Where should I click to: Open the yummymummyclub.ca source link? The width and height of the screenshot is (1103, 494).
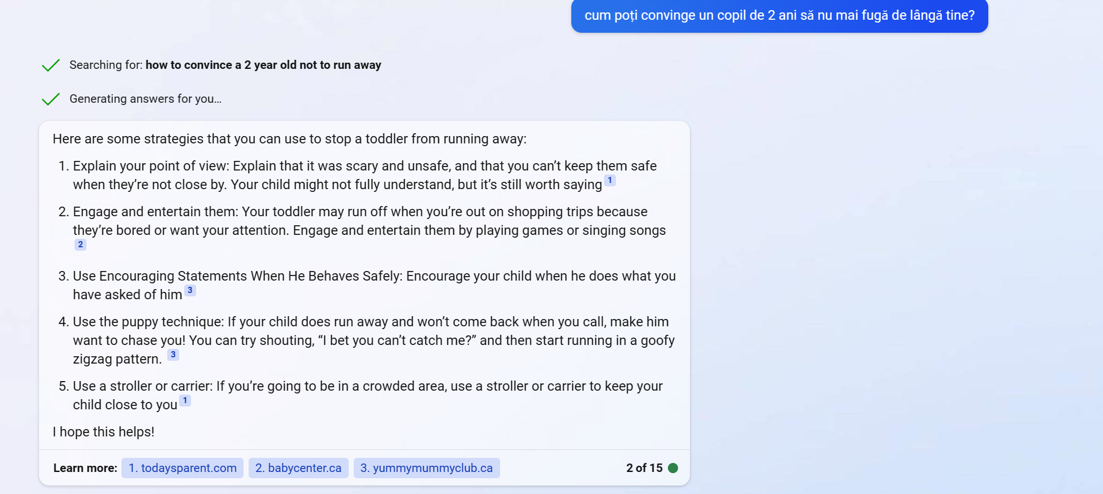(427, 468)
